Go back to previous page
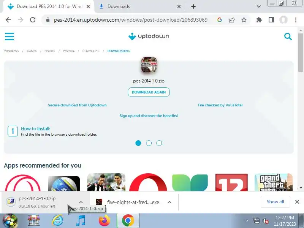Image resolution: width=304 pixels, height=228 pixels. [8, 20]
